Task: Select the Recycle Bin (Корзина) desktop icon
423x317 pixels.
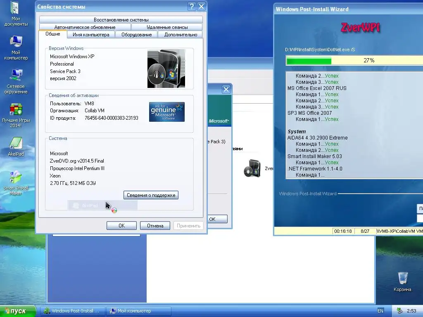Action: point(402,282)
